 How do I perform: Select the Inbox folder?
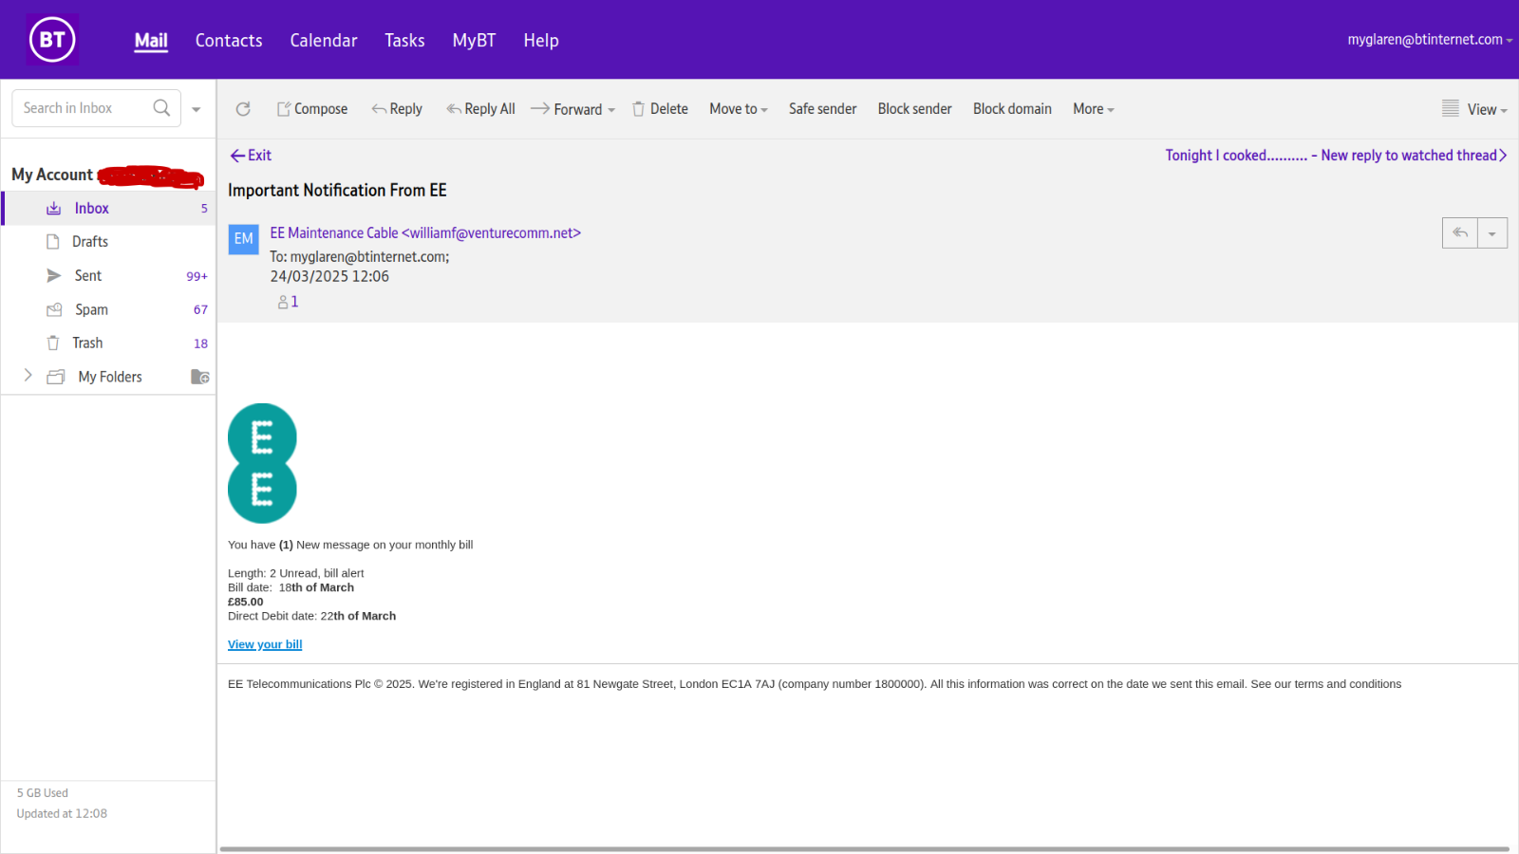108,209
